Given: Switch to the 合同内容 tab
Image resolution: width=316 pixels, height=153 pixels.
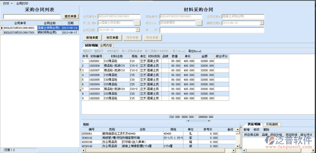Looking at the screenshot, I should [106, 45].
